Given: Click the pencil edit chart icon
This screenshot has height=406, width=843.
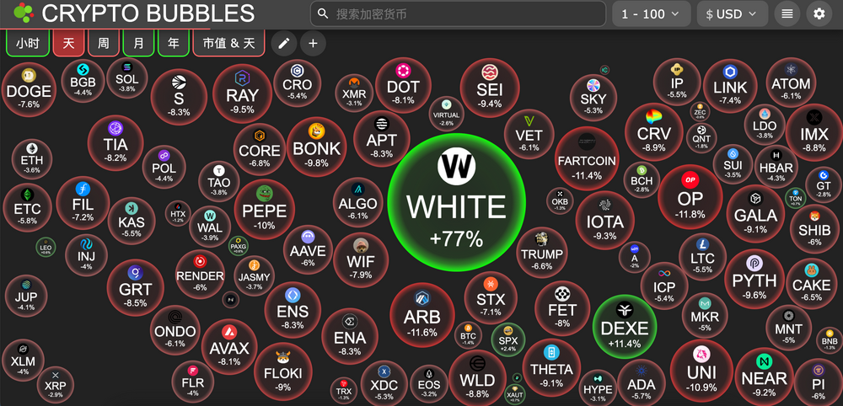Looking at the screenshot, I should [x=284, y=43].
